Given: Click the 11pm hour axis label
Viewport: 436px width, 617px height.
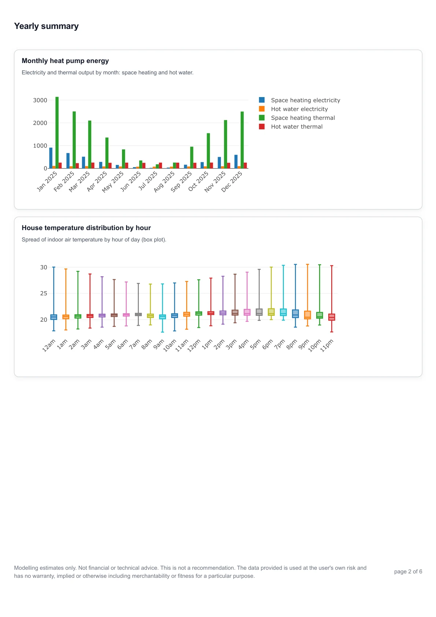Looking at the screenshot, I should (x=327, y=346).
